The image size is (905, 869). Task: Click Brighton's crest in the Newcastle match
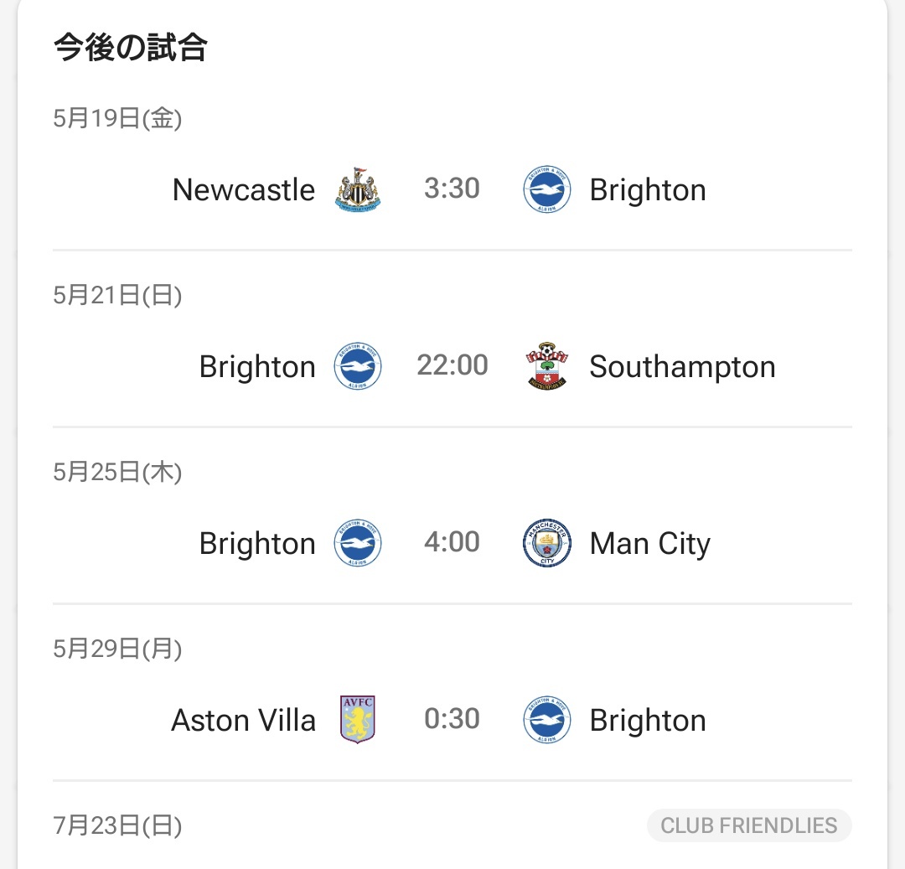547,189
